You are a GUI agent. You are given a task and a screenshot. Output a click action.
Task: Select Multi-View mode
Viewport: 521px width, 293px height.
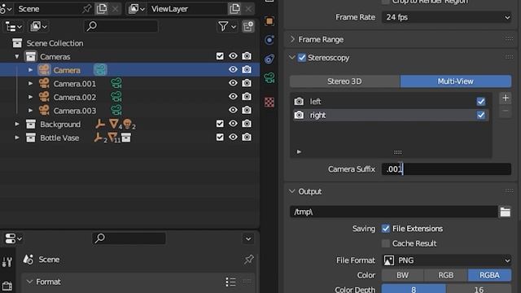tap(456, 81)
